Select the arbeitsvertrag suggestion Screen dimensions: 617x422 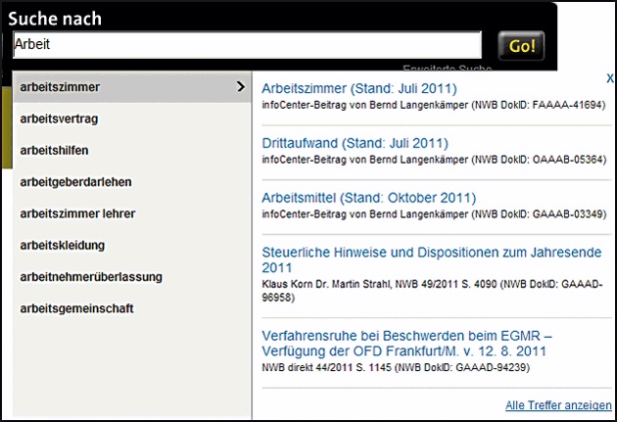click(59, 118)
